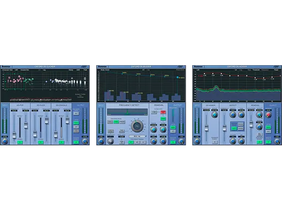Select AUTO detect mode in De-Noiser
This screenshot has height=211, width=282.
234,128
